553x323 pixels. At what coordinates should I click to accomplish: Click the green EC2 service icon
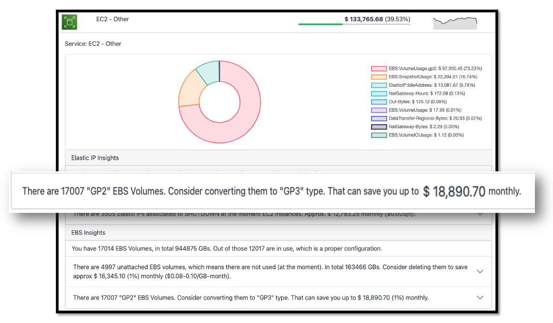coord(70,22)
